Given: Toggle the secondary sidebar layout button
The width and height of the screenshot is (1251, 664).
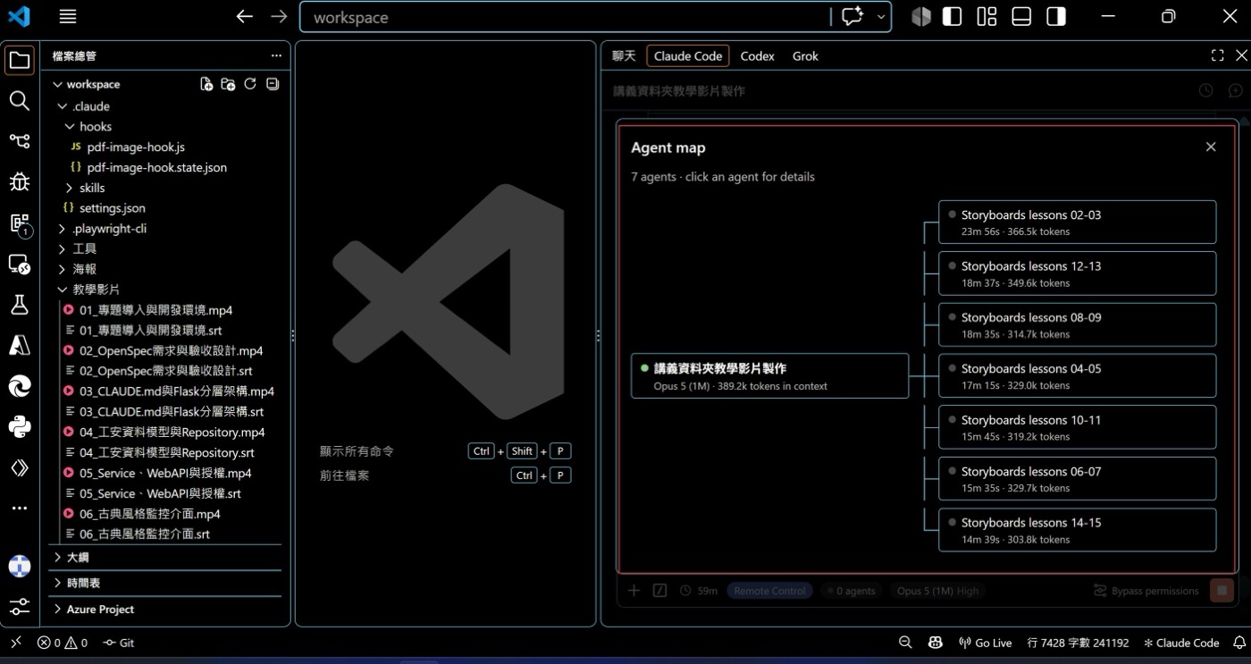Looking at the screenshot, I should tap(1056, 17).
